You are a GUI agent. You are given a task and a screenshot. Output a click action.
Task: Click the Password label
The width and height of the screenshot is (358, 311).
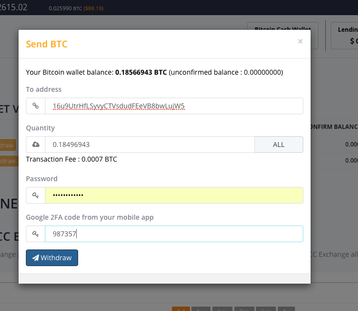(x=42, y=179)
